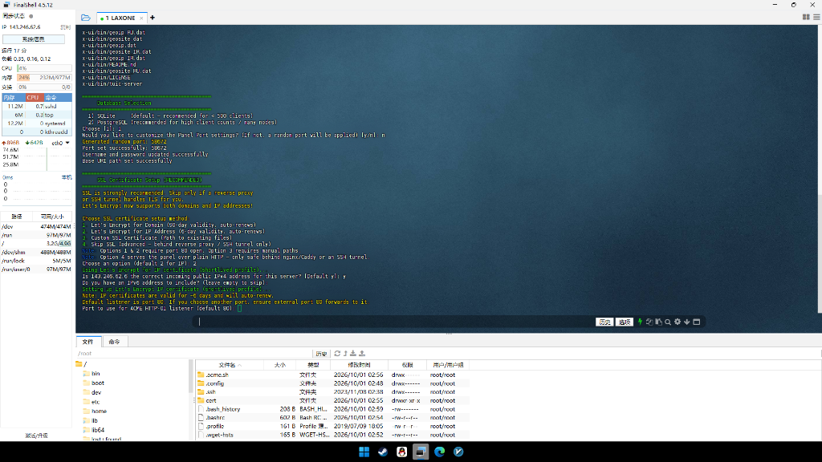
Task: Click the 本机 ping label
Action: click(67, 177)
